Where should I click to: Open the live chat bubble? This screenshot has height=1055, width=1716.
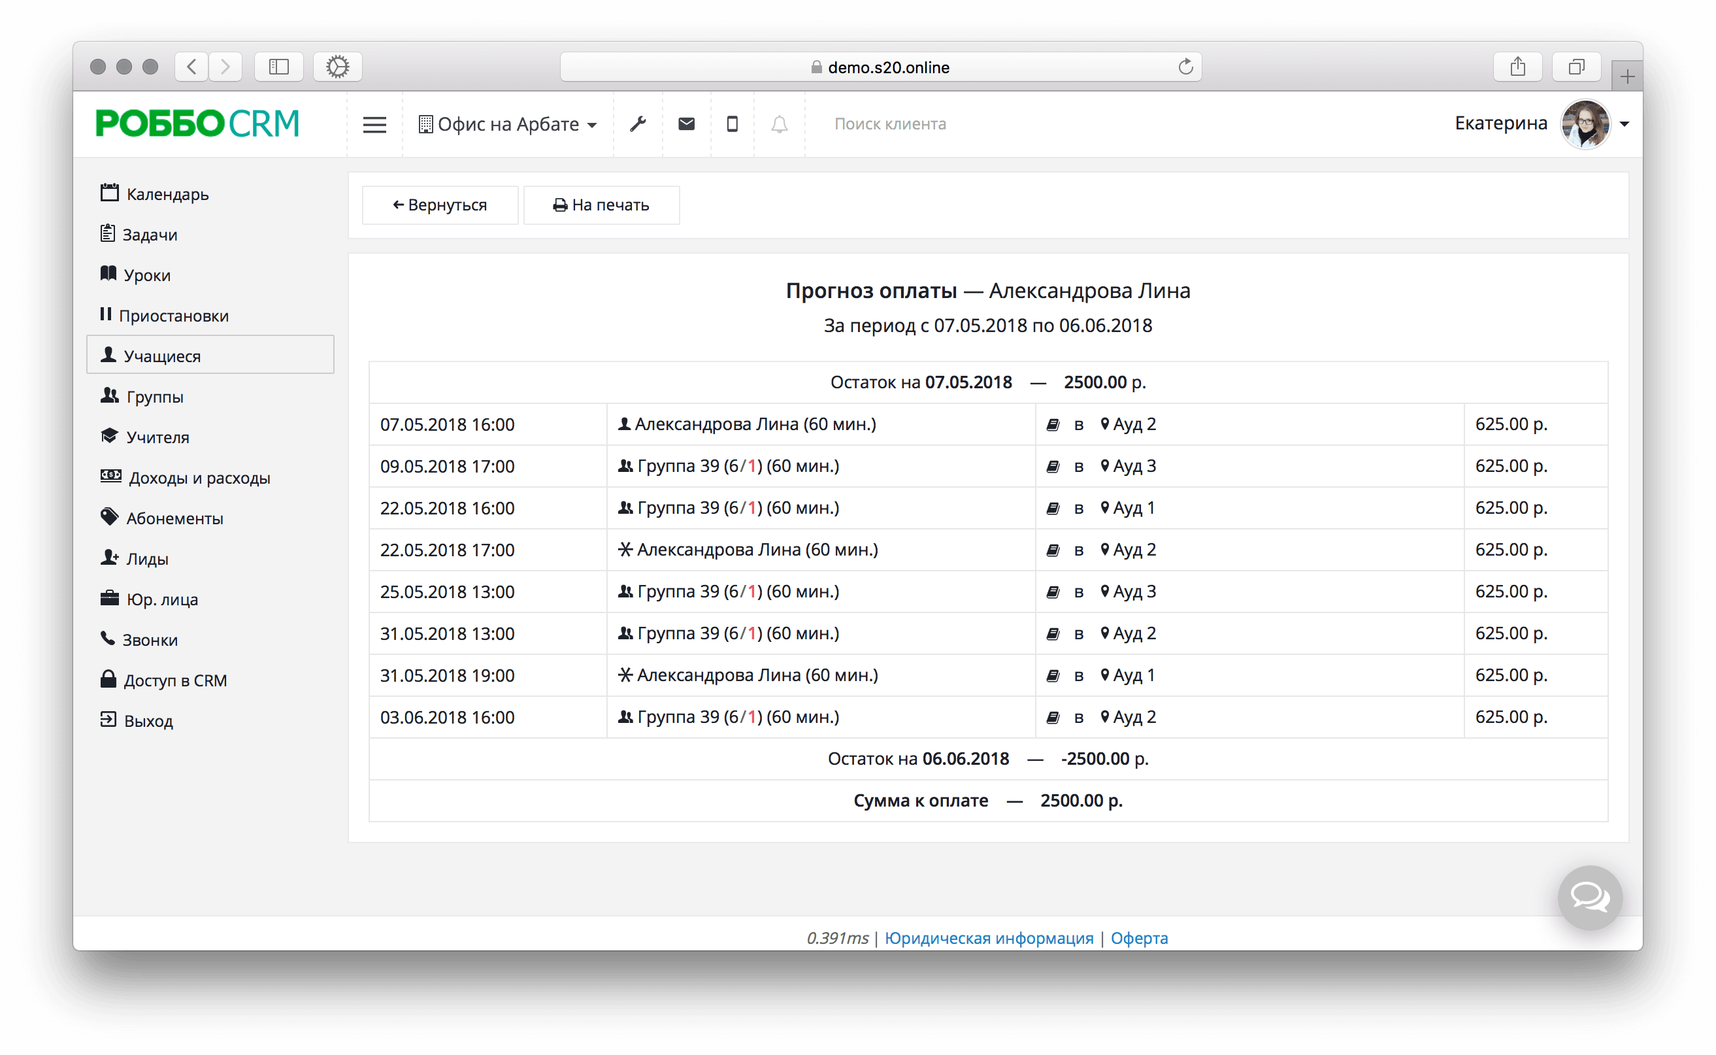tap(1589, 897)
